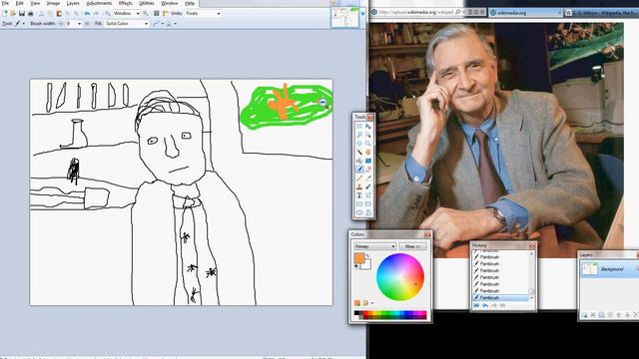Select the Line/Curve tool

368,195
